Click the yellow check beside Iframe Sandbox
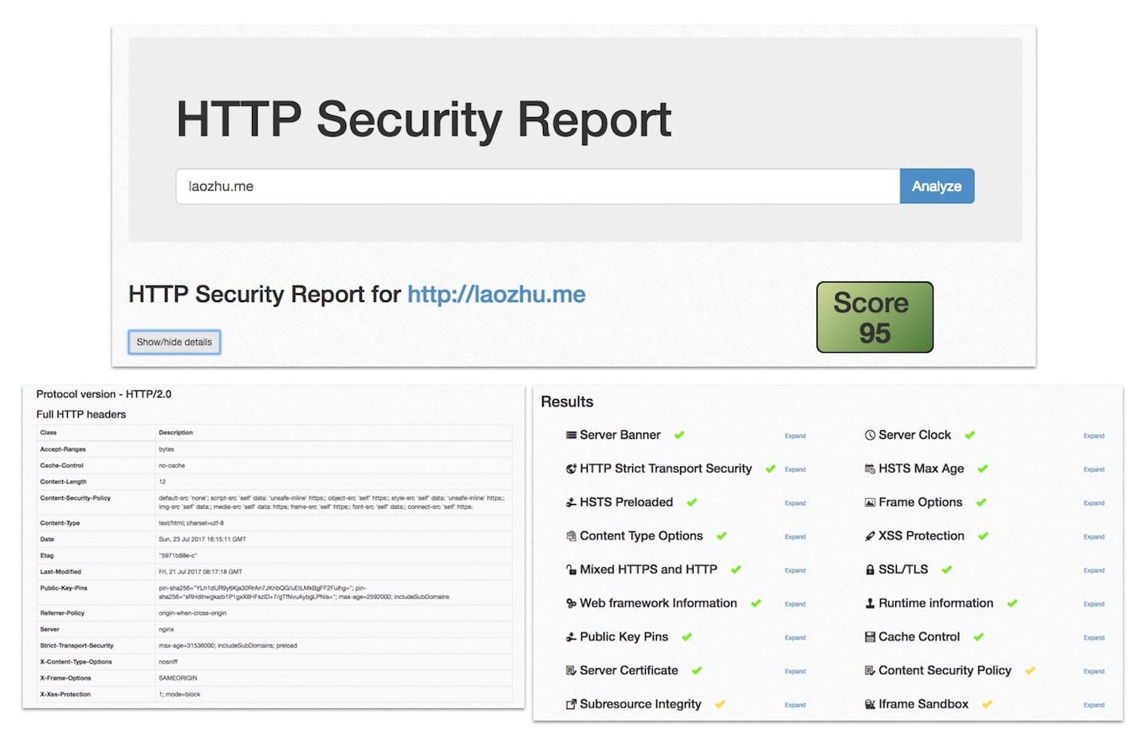 [986, 703]
